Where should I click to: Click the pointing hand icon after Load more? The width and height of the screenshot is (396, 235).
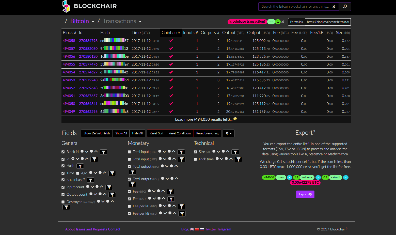click(x=235, y=119)
